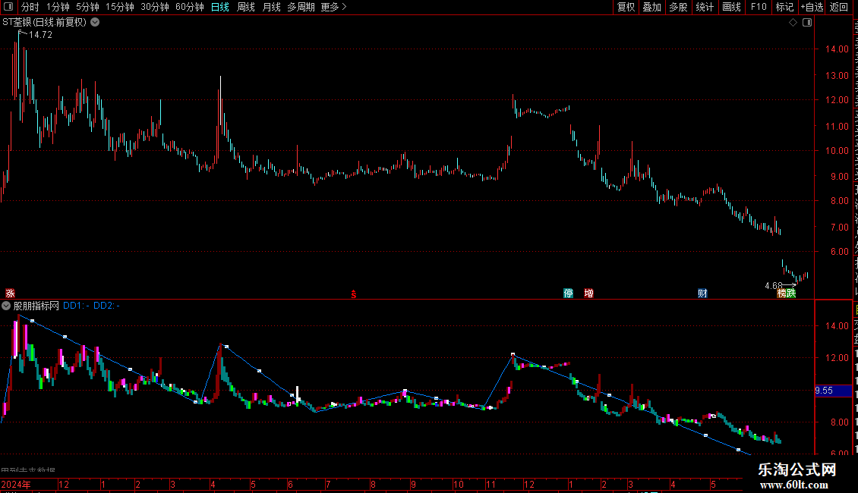Screen dimensions: 858x493
Task: Select the 30分钟 period
Action: 154,7
